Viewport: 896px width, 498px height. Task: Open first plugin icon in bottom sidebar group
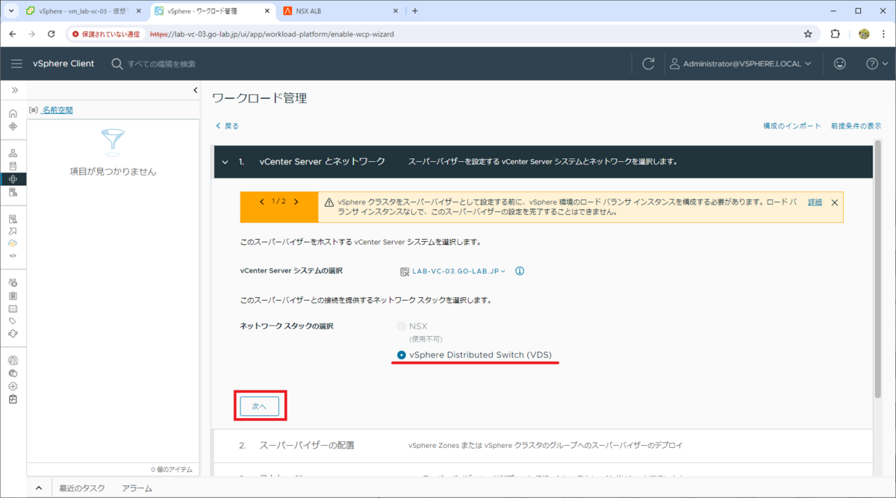point(13,360)
